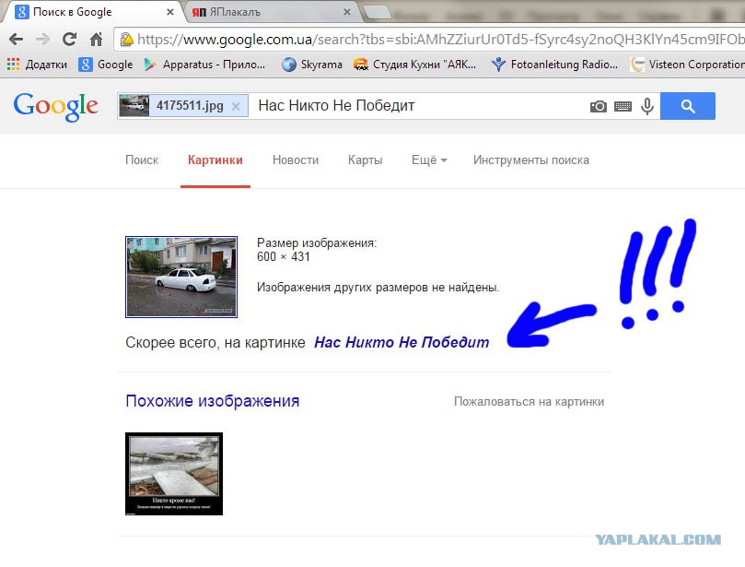
Task: Open the Visteon Corporation bookmark
Action: (x=687, y=65)
